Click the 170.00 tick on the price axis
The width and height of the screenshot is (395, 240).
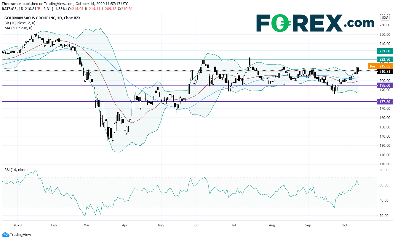385,109
